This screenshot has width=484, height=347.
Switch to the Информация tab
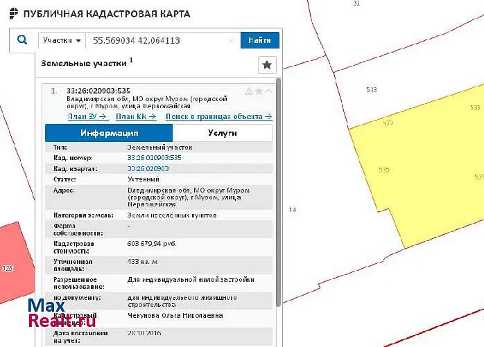coord(109,133)
